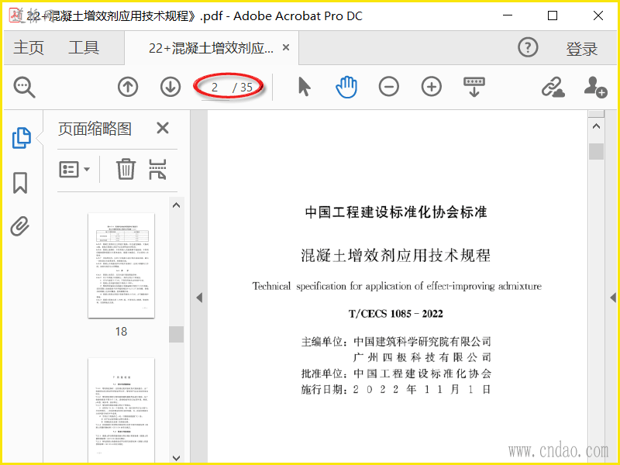Open the attachments paperclip panel
620x465 pixels.
[x=20, y=226]
